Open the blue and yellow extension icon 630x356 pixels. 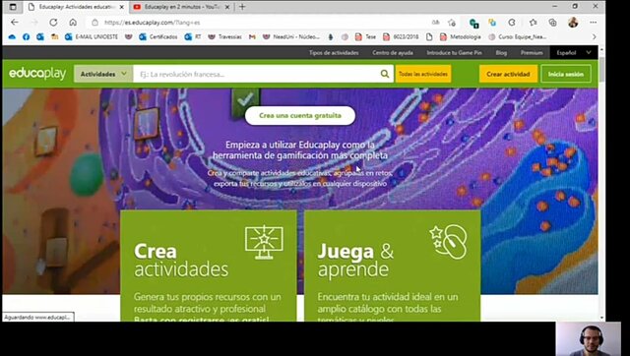pos(492,23)
